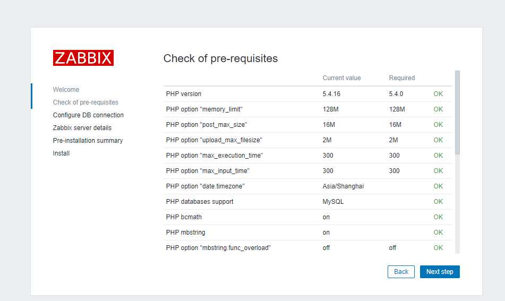Click the MySQL databases support value
Screen dimensions: 505x301
[x=333, y=202]
